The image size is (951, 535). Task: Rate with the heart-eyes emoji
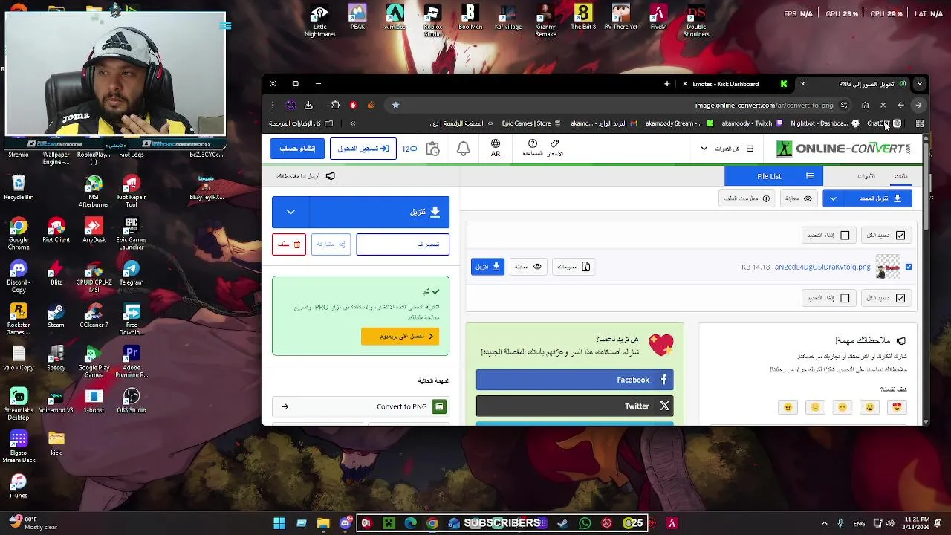click(897, 406)
